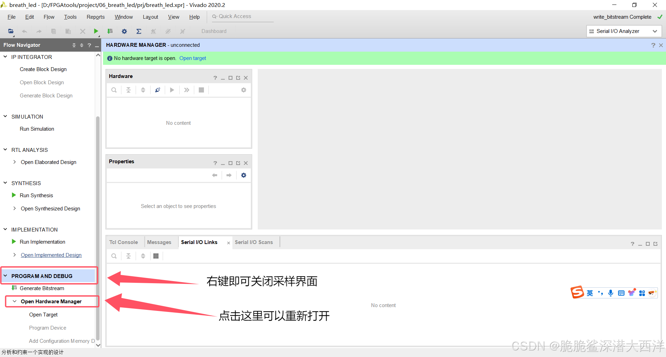The width and height of the screenshot is (666, 357).
Task: Expand all in the Hardware panel toolbar
Action: [143, 90]
